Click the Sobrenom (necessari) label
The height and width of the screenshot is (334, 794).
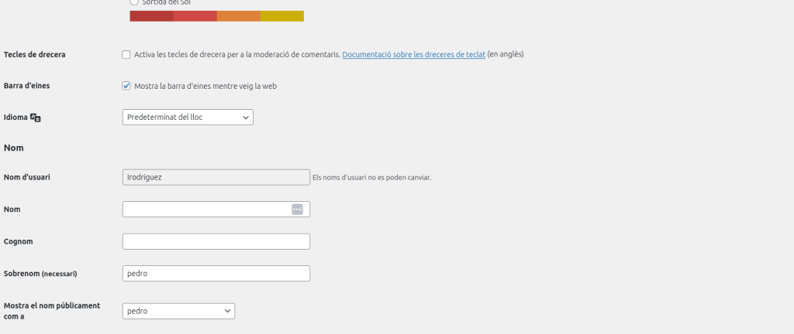40,274
